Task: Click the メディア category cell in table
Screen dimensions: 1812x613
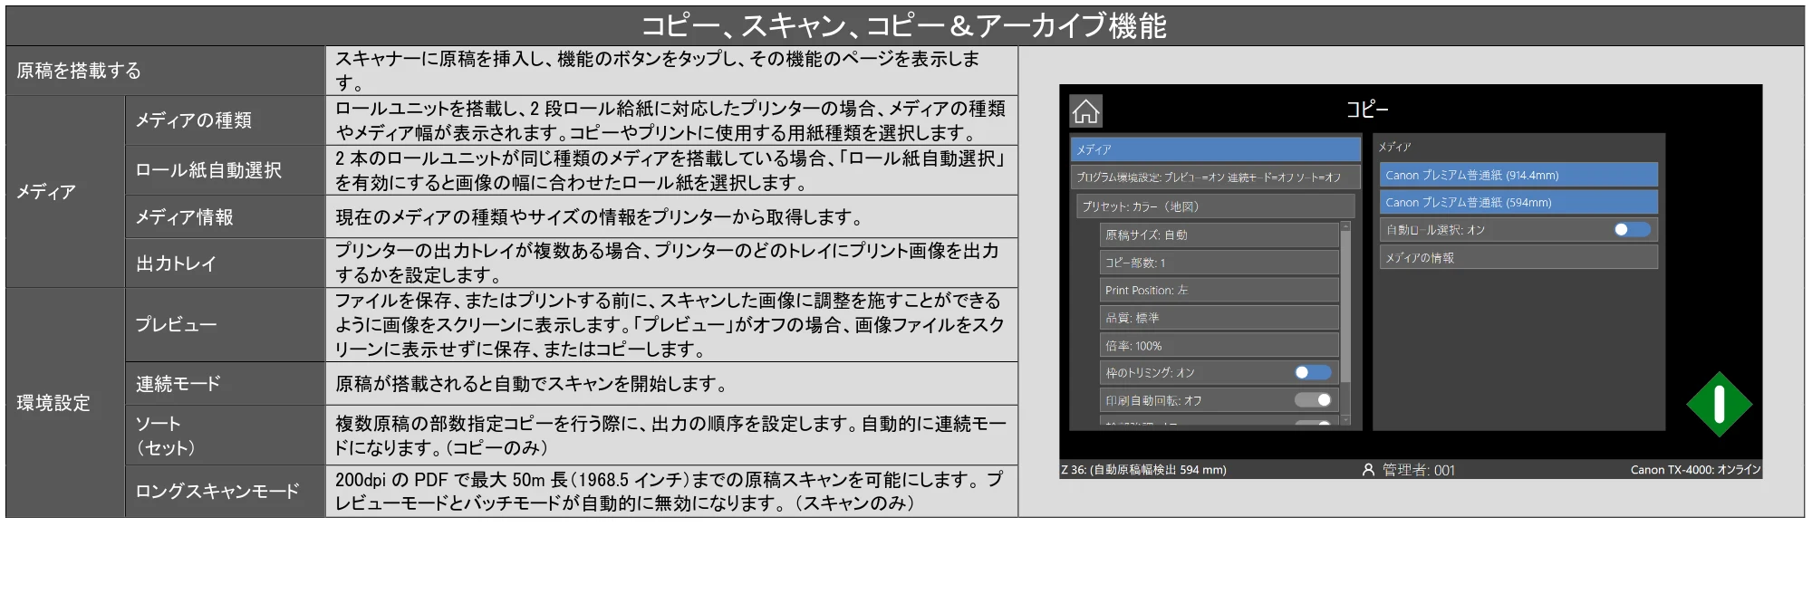Action: coord(66,192)
